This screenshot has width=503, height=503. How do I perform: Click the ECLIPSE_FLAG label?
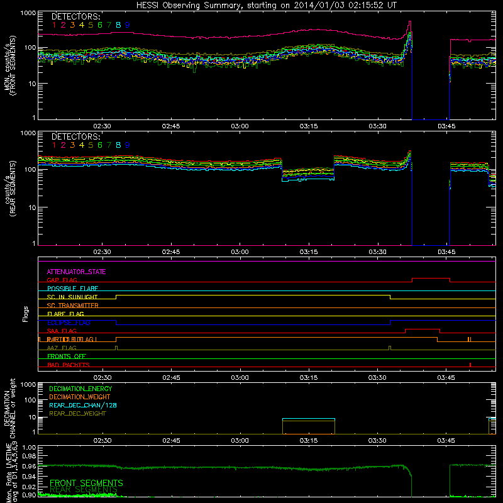69,323
